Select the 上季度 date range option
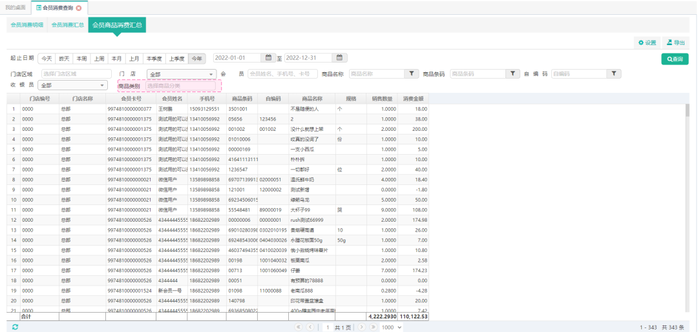 pyautogui.click(x=176, y=58)
